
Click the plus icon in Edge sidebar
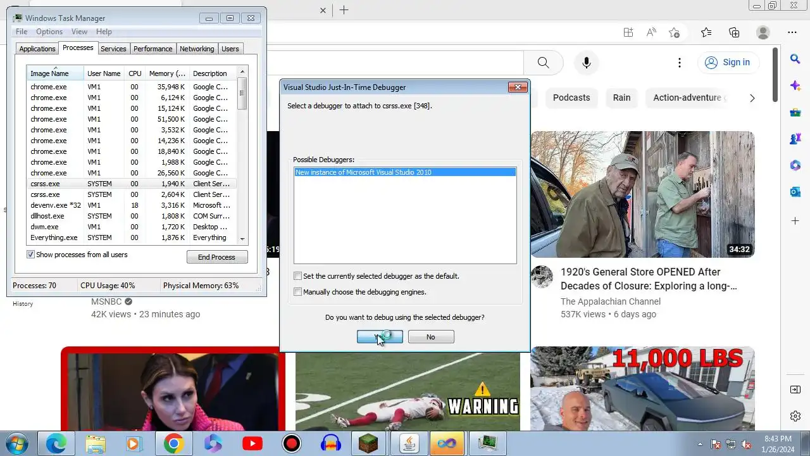coord(795,221)
